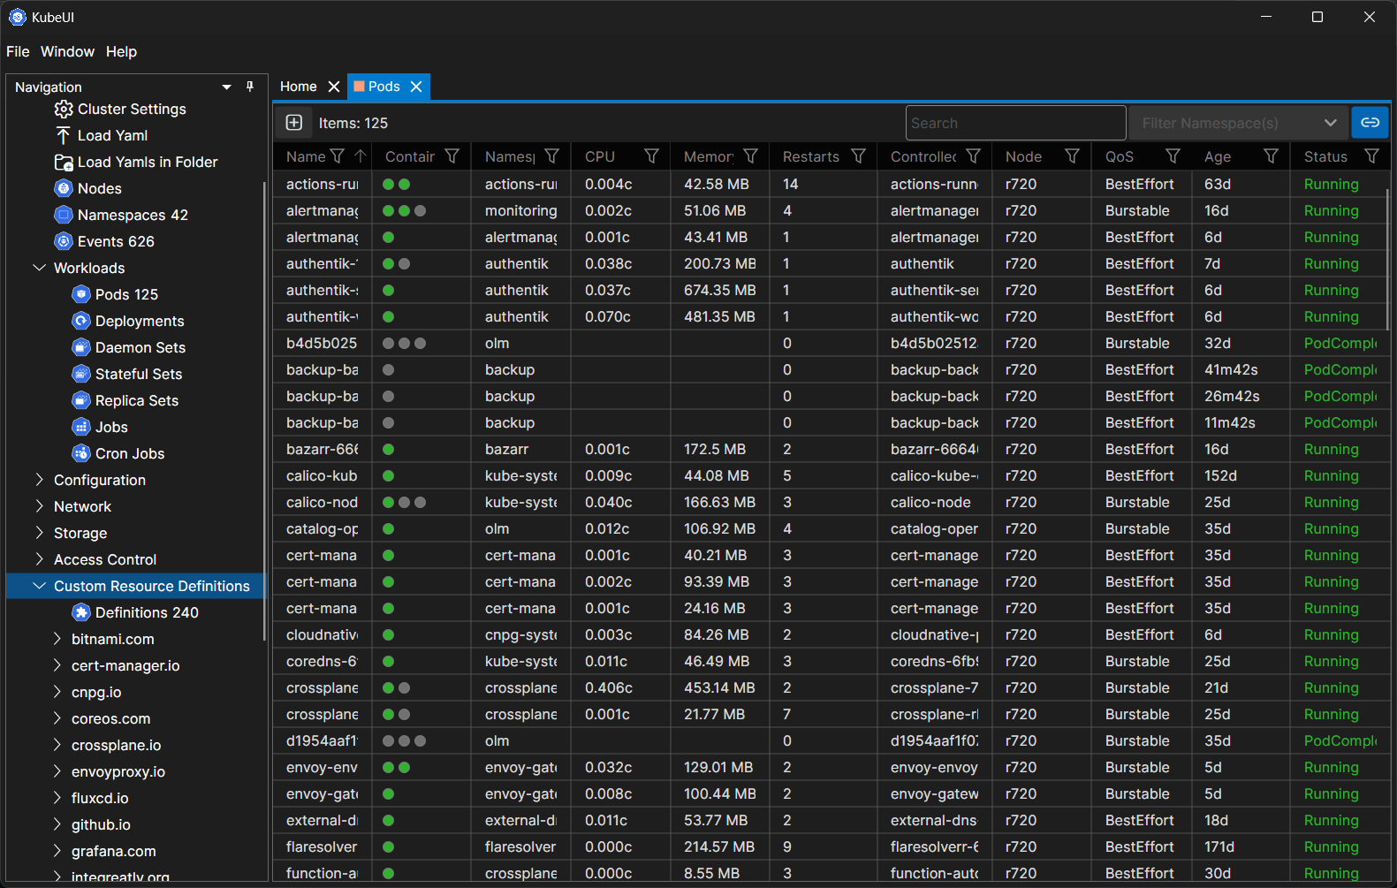The image size is (1397, 888).
Task: Expand the Configuration section
Action: click(x=39, y=480)
